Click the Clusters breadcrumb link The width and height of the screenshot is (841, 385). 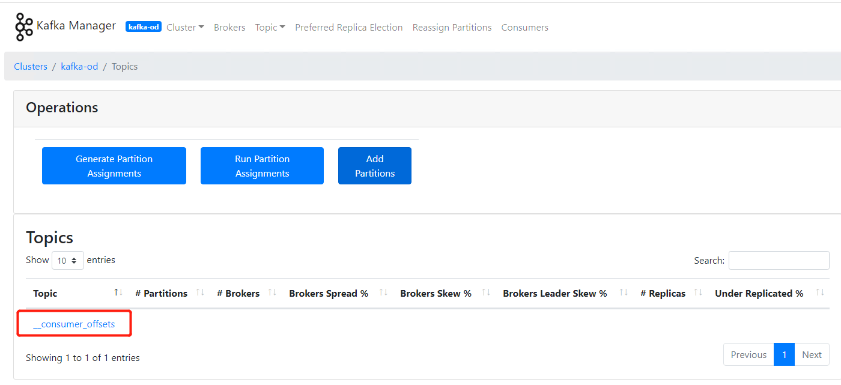(31, 67)
